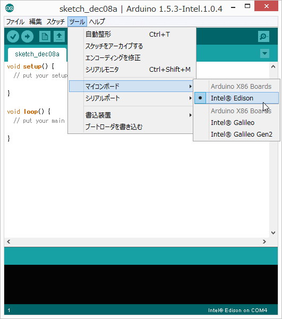This screenshot has height=319, width=282.
Task: Switch to the sketch_dec08a tab
Action: click(x=37, y=54)
